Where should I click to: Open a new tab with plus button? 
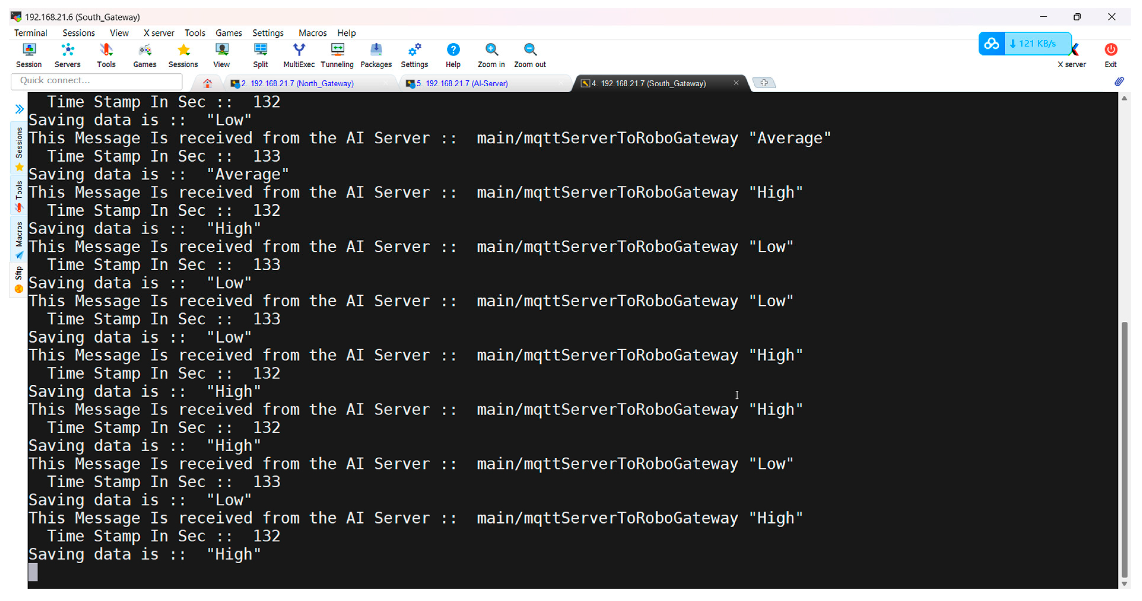tap(764, 83)
